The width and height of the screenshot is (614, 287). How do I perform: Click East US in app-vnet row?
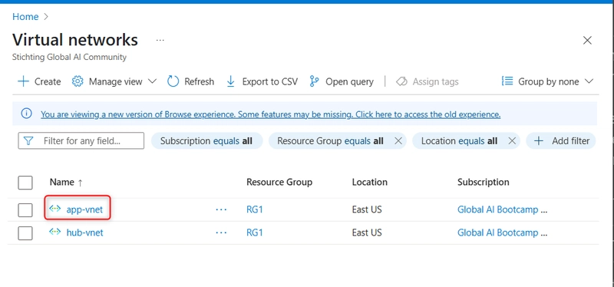367,209
